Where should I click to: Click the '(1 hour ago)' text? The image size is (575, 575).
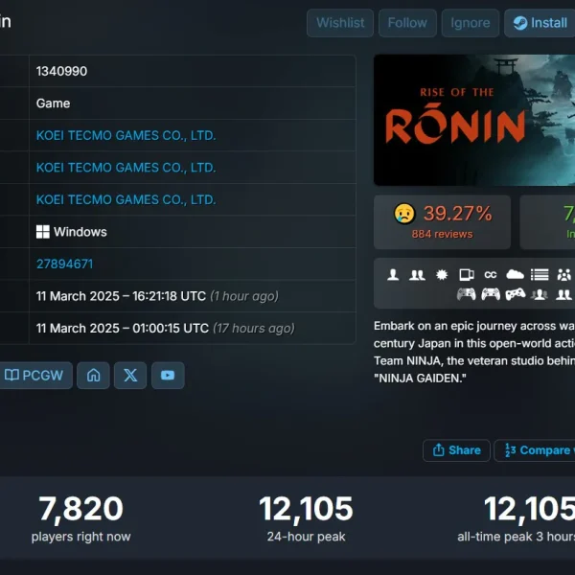244,296
